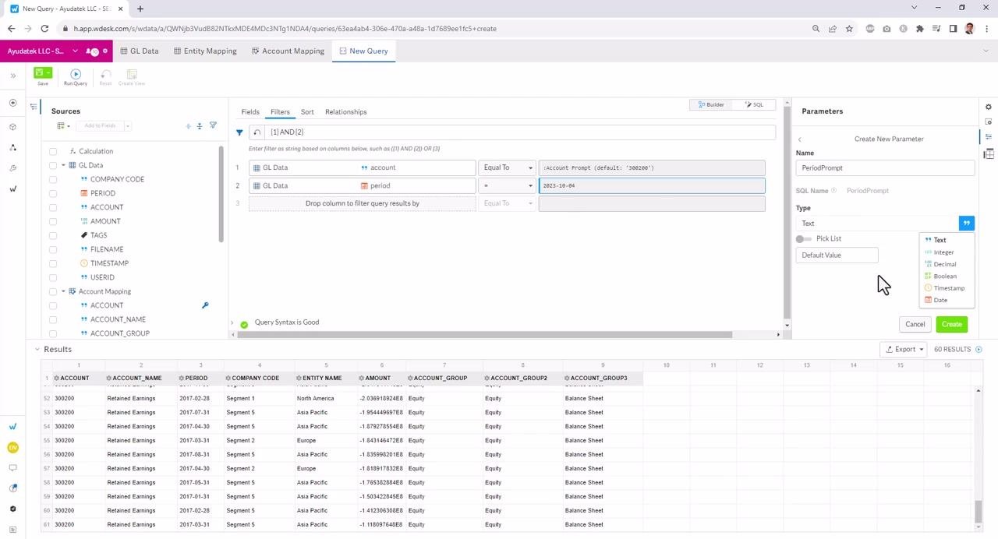Open settings gear icon on right edge
The image size is (998, 539).
pos(989,107)
